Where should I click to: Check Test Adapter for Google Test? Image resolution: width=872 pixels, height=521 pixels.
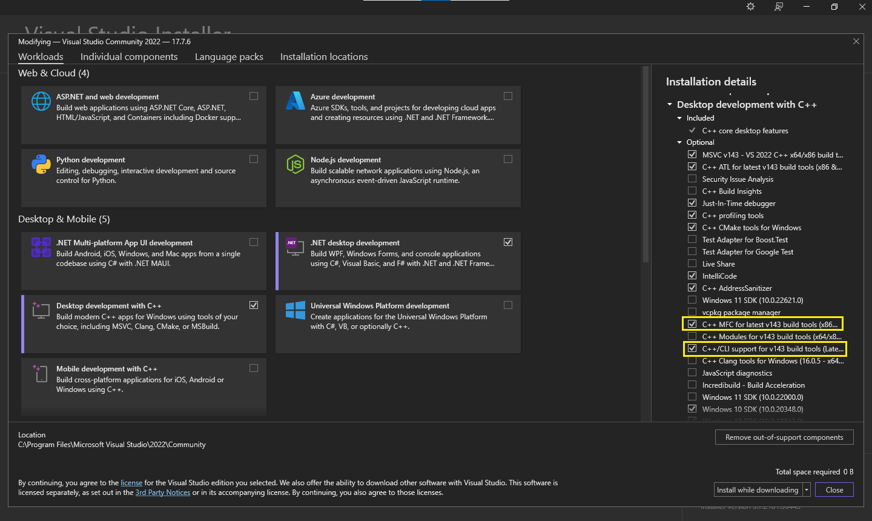point(692,251)
